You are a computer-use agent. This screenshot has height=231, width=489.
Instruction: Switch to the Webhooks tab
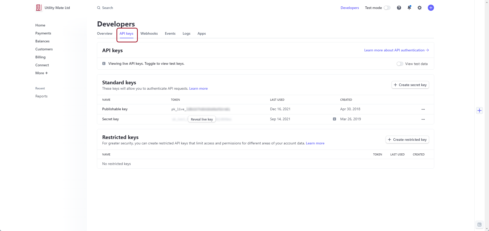(149, 33)
